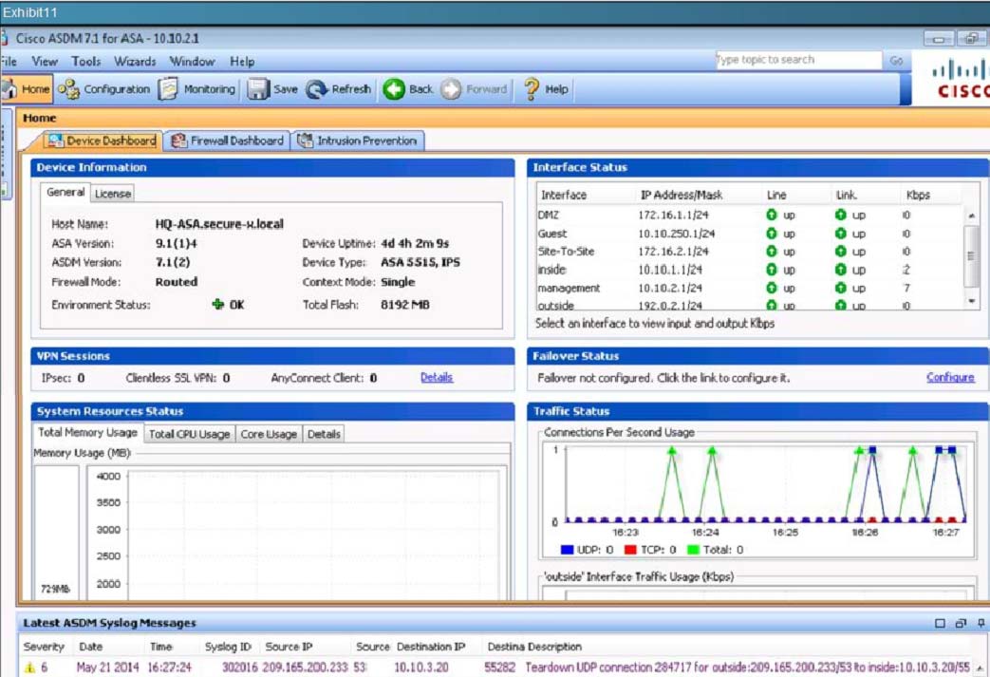Open the Monitoring view in toolbar
The height and width of the screenshot is (677, 990).
coord(197,89)
